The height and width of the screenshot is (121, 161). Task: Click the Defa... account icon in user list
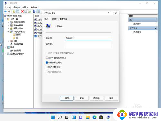pos(36,23)
